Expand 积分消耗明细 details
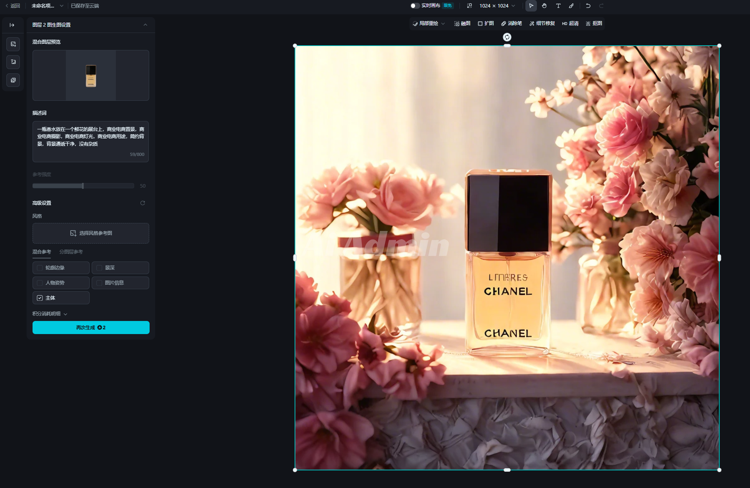Screen dimensions: 750x488 50,314
